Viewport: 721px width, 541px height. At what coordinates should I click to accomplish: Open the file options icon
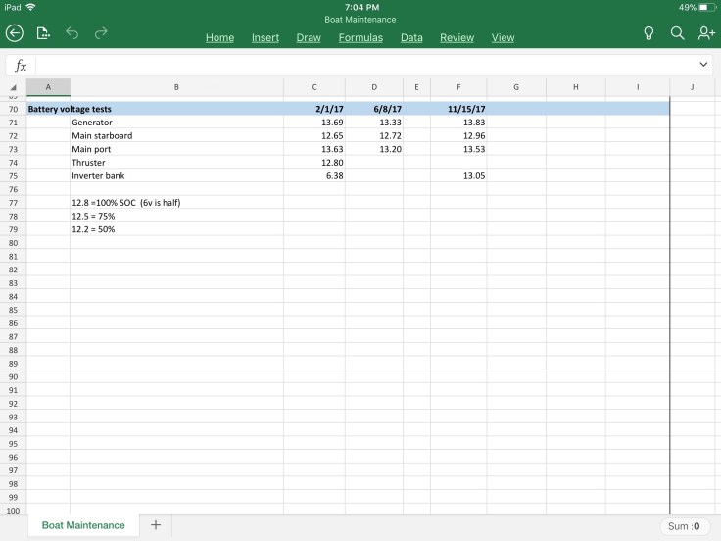[43, 33]
